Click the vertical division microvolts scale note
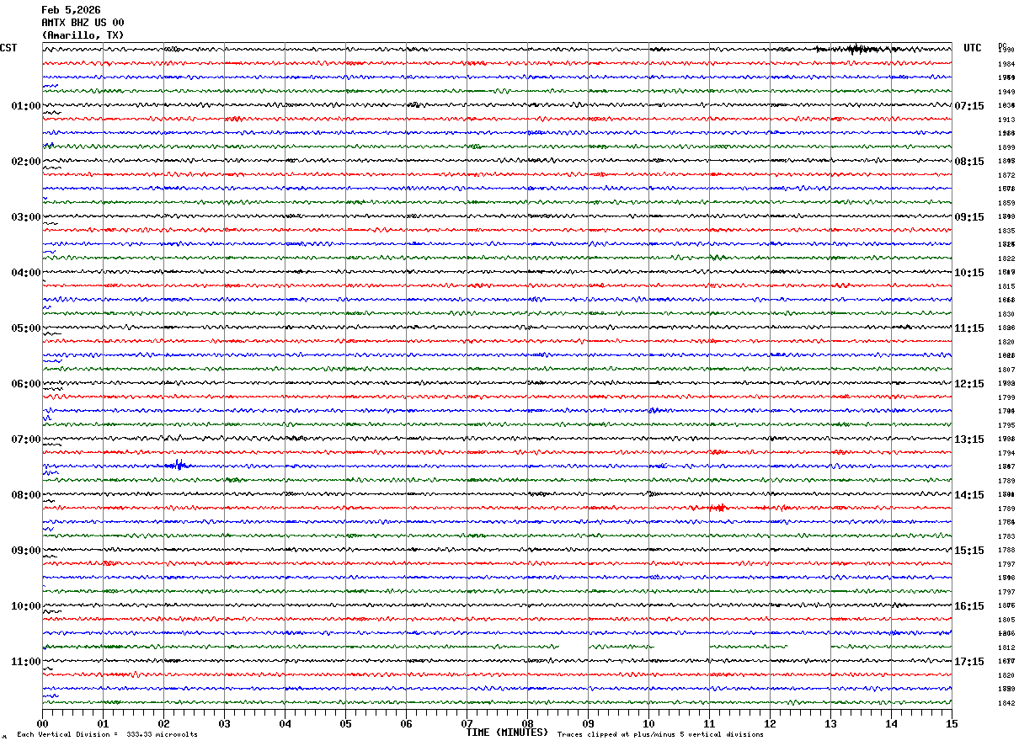This screenshot has height=746, width=1019. click(107, 734)
